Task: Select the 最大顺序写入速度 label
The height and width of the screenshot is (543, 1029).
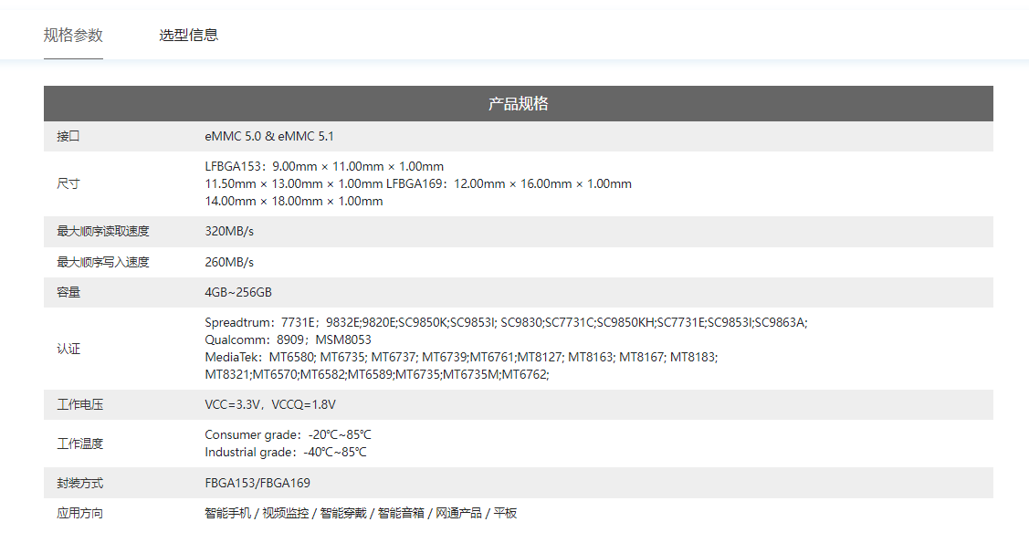Action: (x=103, y=262)
